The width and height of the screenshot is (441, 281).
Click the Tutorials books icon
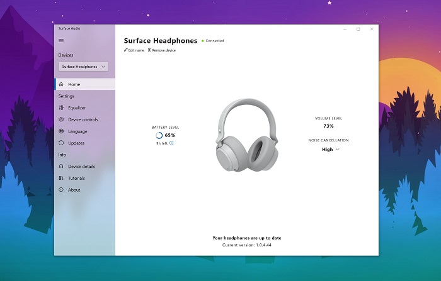click(61, 178)
